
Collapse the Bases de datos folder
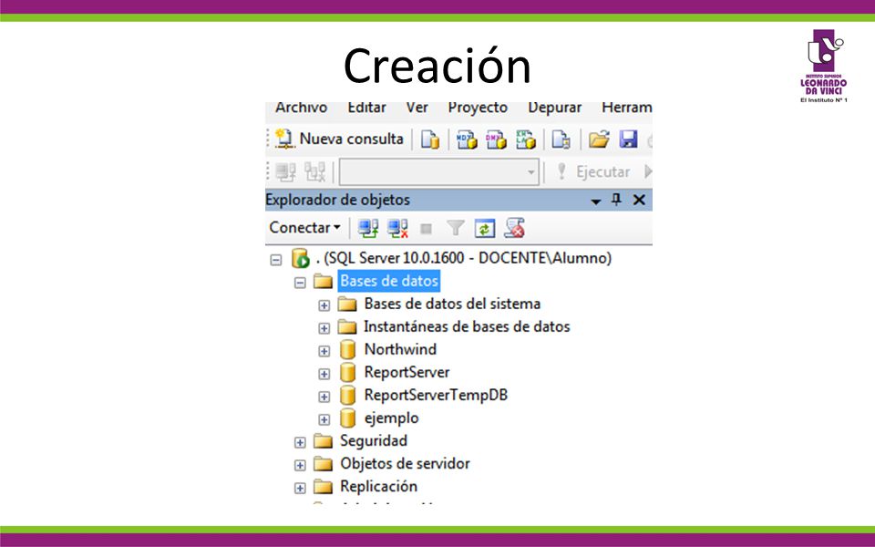(x=300, y=283)
